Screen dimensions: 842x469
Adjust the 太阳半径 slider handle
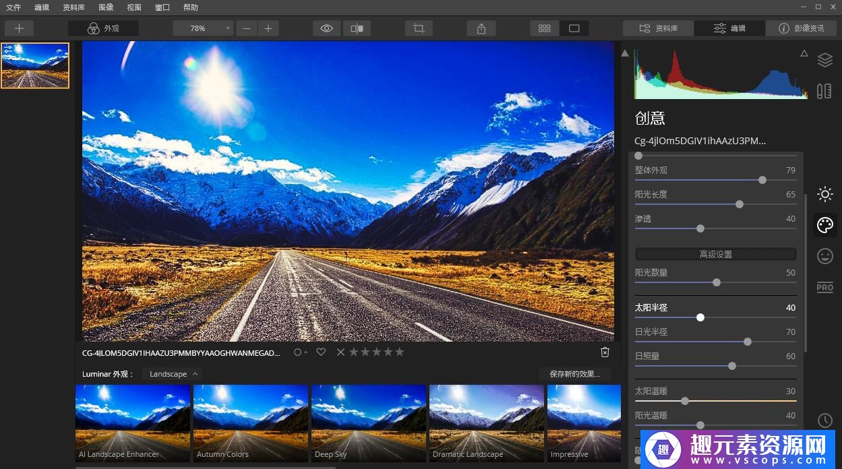(x=700, y=317)
